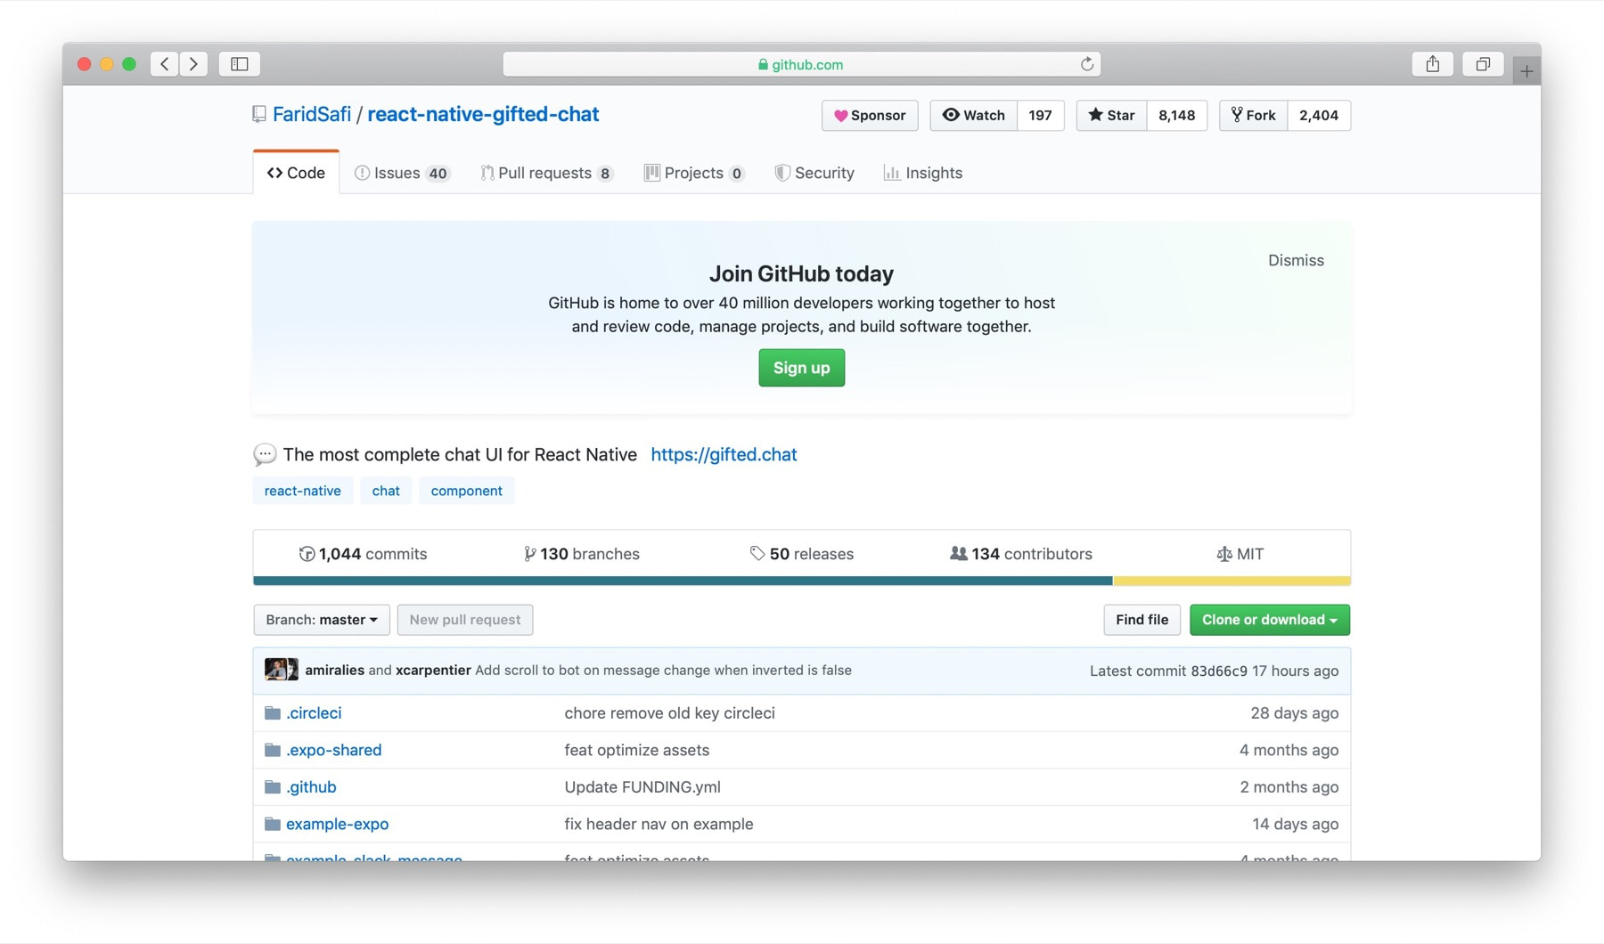1604x944 pixels.
Task: View the 50 releases
Action: click(x=801, y=554)
